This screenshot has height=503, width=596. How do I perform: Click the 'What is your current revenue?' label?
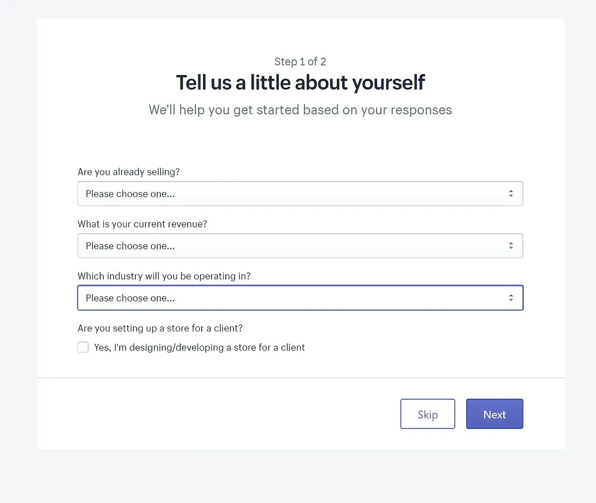pyautogui.click(x=142, y=224)
